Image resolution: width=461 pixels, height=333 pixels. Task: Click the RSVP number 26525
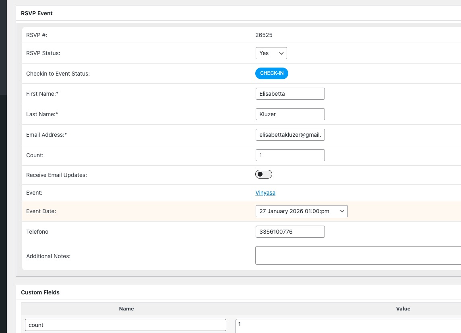point(264,35)
